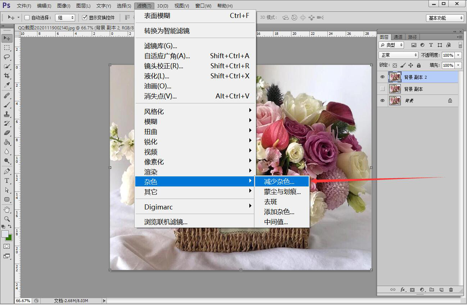Select the Hand tool
Screen dimensions: 467x305
7,209
